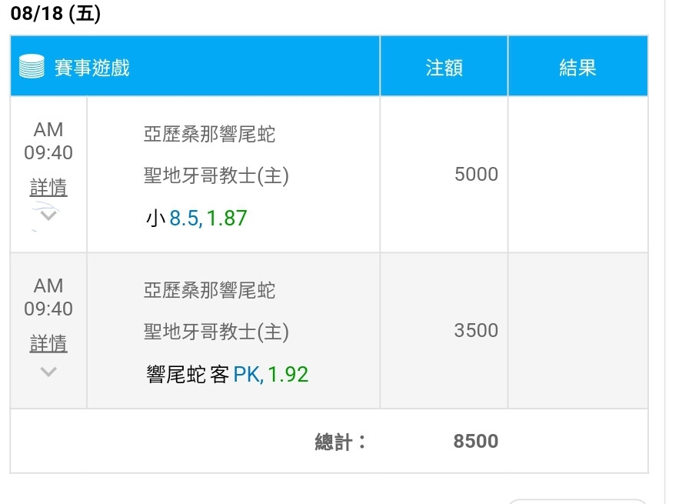Click the 5000 stake amount
The width and height of the screenshot is (689, 504).
(476, 174)
